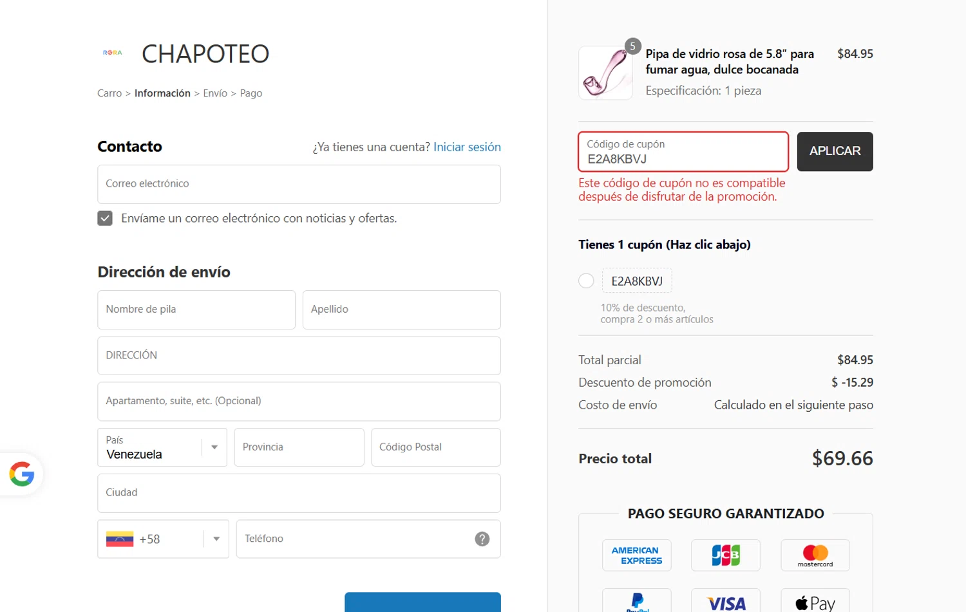Click the Costo de envío label
The image size is (966, 612).
pyautogui.click(x=618, y=405)
